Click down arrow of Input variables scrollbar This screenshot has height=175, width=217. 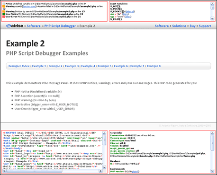point(212,18)
